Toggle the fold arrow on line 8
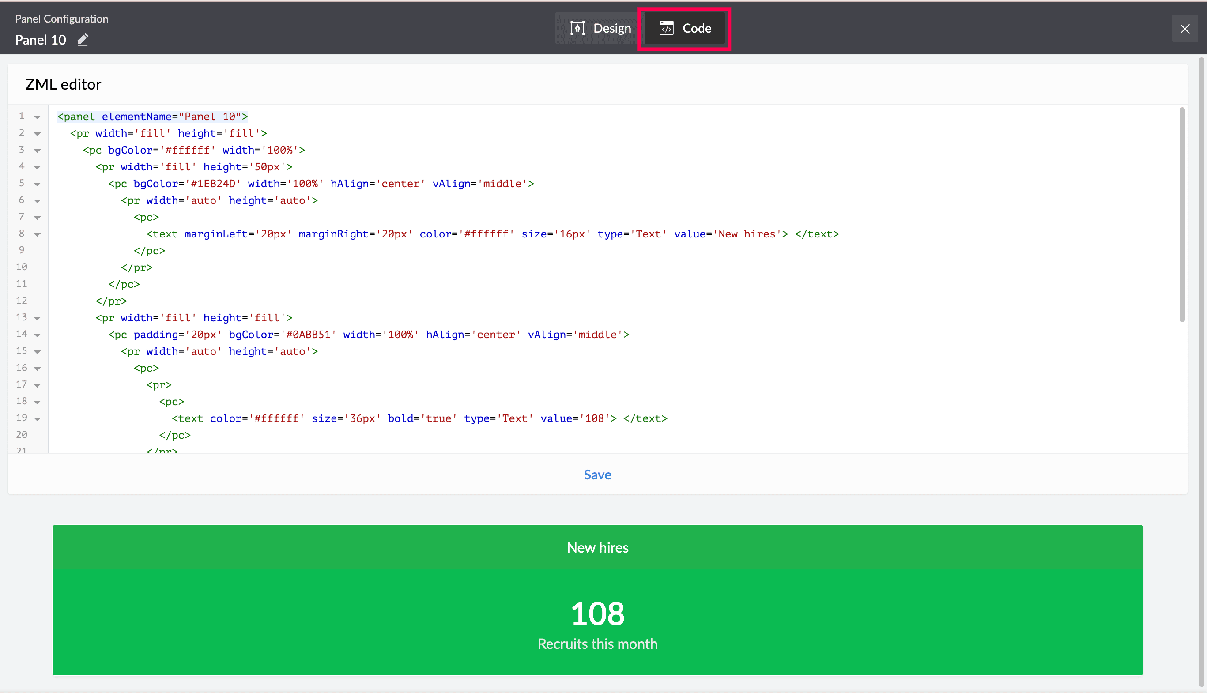This screenshot has width=1207, height=693. 37,235
